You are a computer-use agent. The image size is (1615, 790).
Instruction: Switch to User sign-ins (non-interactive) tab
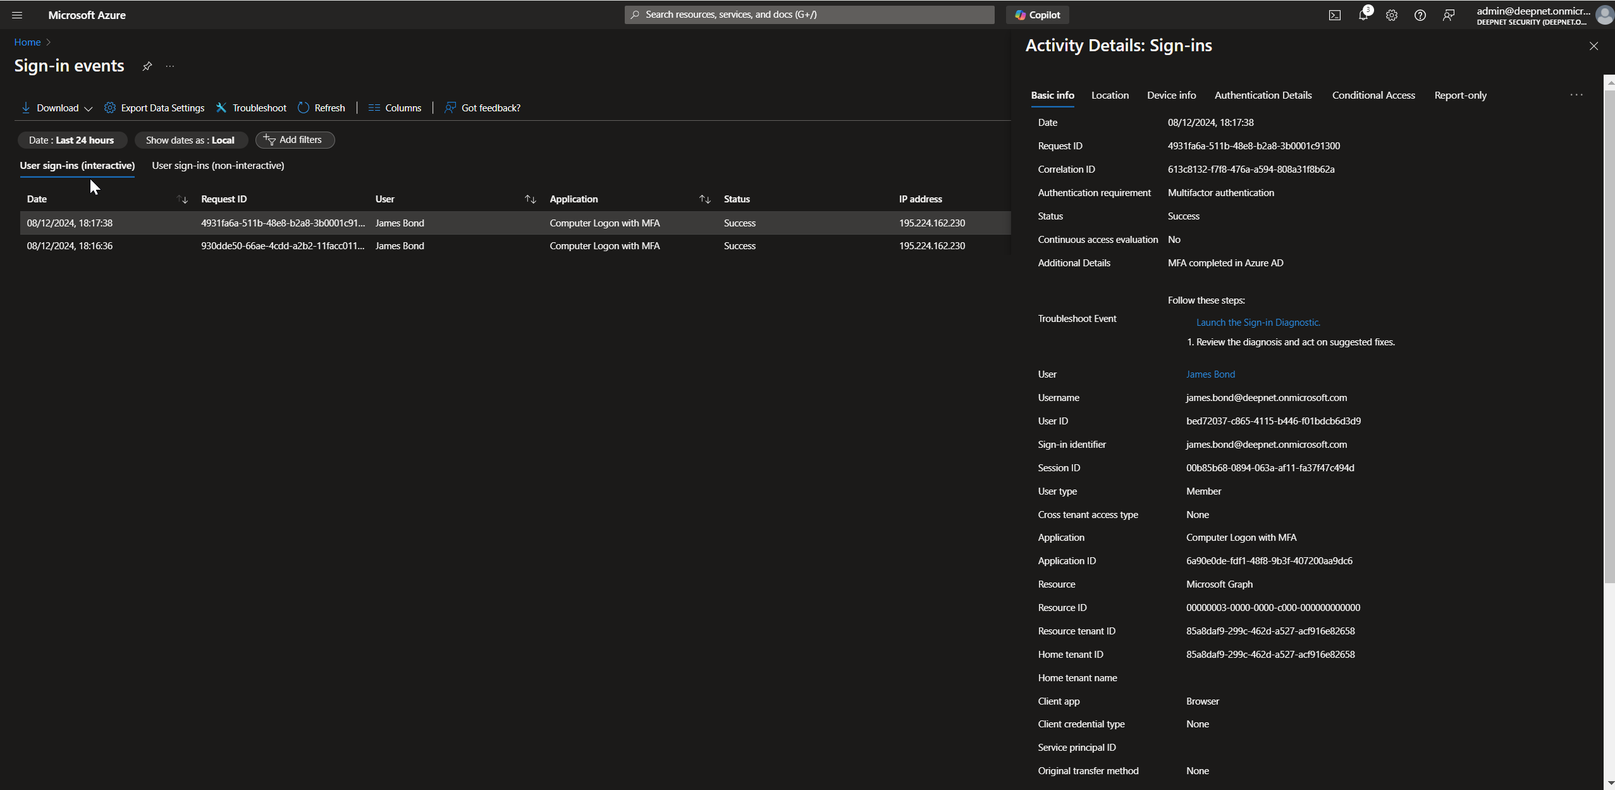tap(218, 166)
